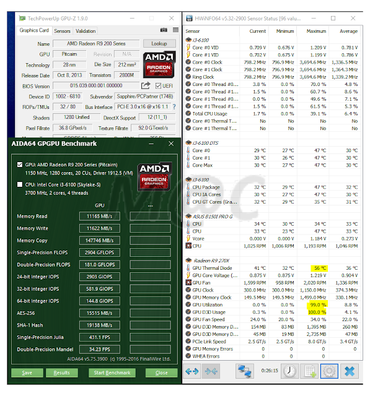Open the GPU-Z hamburger menu

175,30
